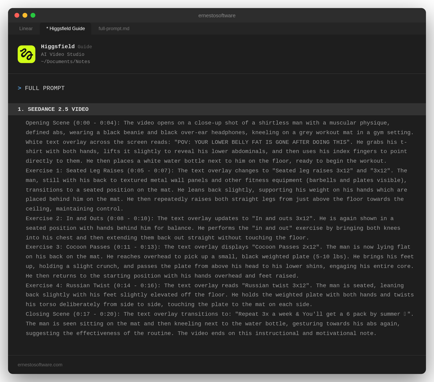Click the Exercise 3: Cocoon Passes text

pos(68,247)
